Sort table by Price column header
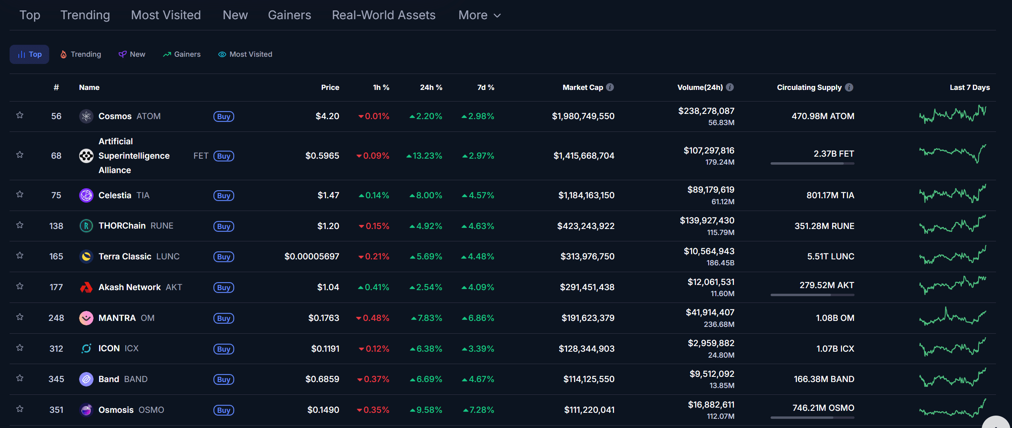Screen dimensions: 1012x428 tap(330, 88)
